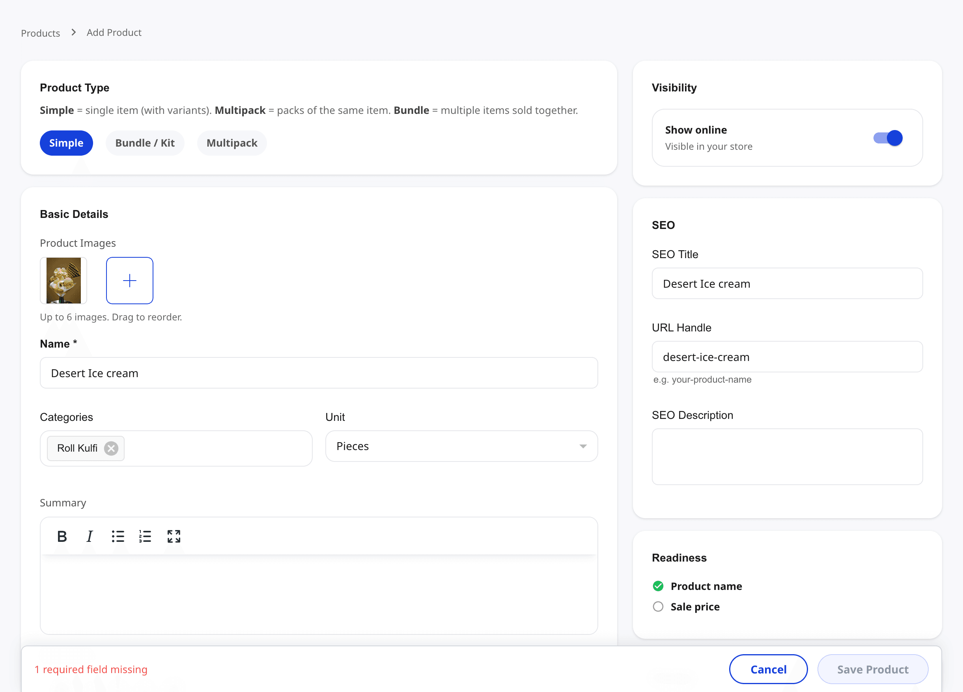The image size is (963, 692).
Task: Cancel adding the product
Action: click(x=769, y=669)
